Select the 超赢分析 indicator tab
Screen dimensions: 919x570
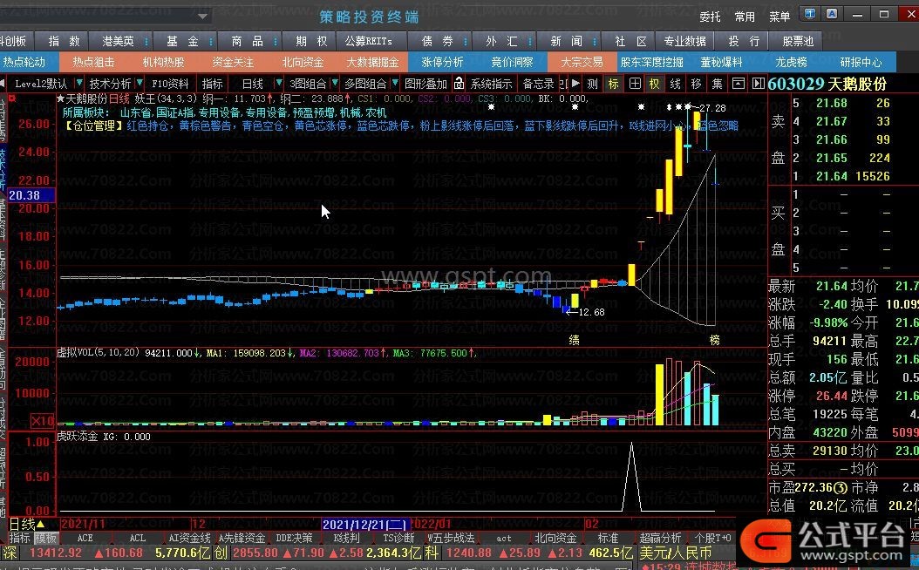(660, 538)
